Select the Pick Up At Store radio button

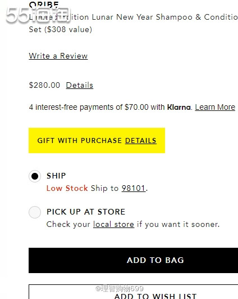point(35,212)
